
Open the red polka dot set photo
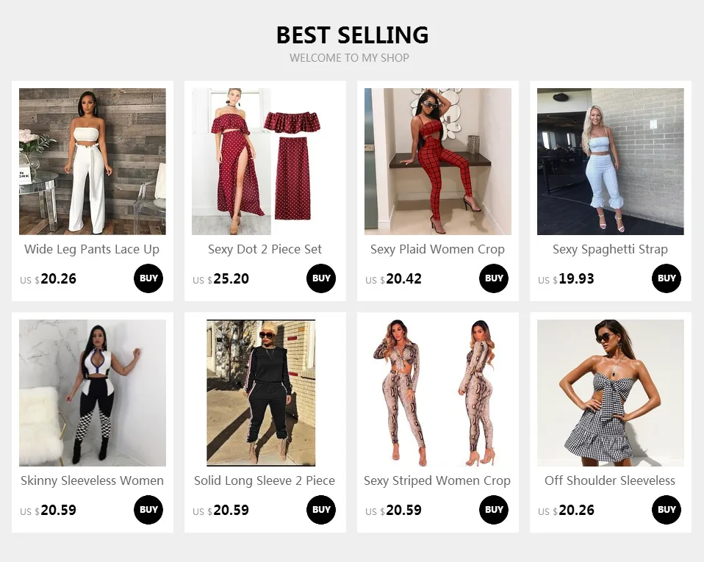click(265, 162)
